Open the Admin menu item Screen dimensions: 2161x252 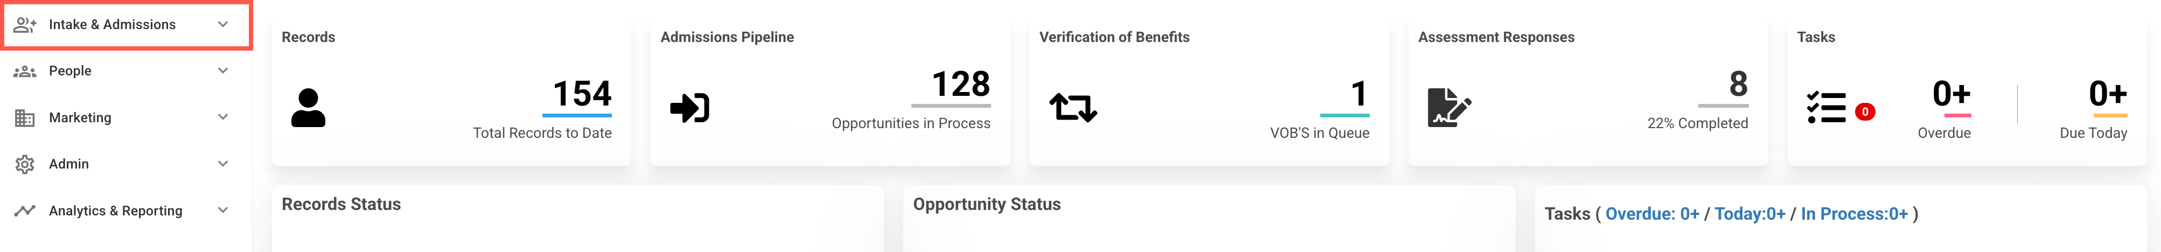coord(69,164)
